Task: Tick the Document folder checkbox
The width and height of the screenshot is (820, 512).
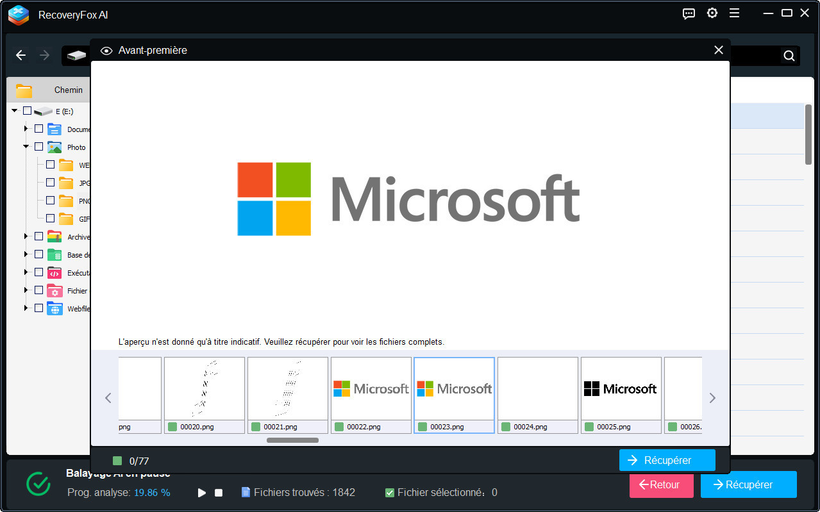Action: tap(38, 129)
